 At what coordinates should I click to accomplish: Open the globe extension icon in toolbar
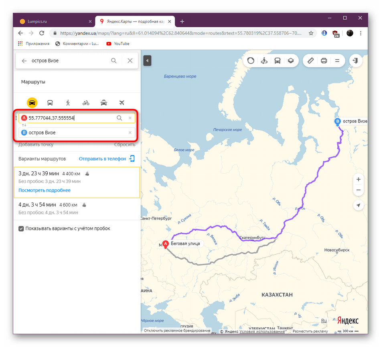coord(324,33)
